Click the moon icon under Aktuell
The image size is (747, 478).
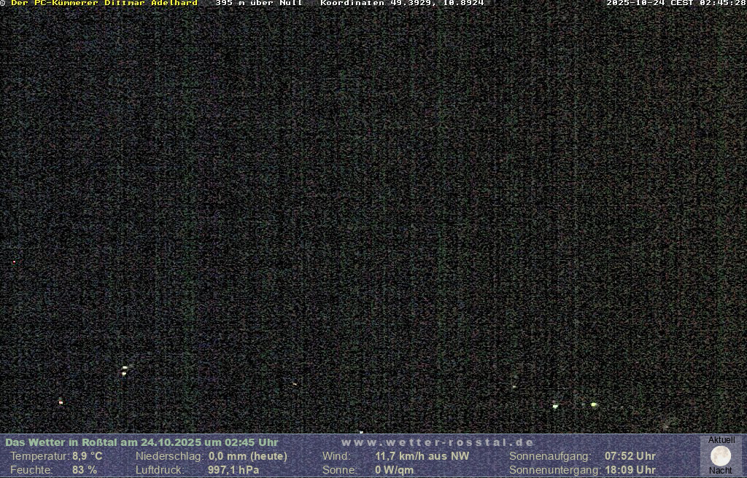click(x=721, y=456)
